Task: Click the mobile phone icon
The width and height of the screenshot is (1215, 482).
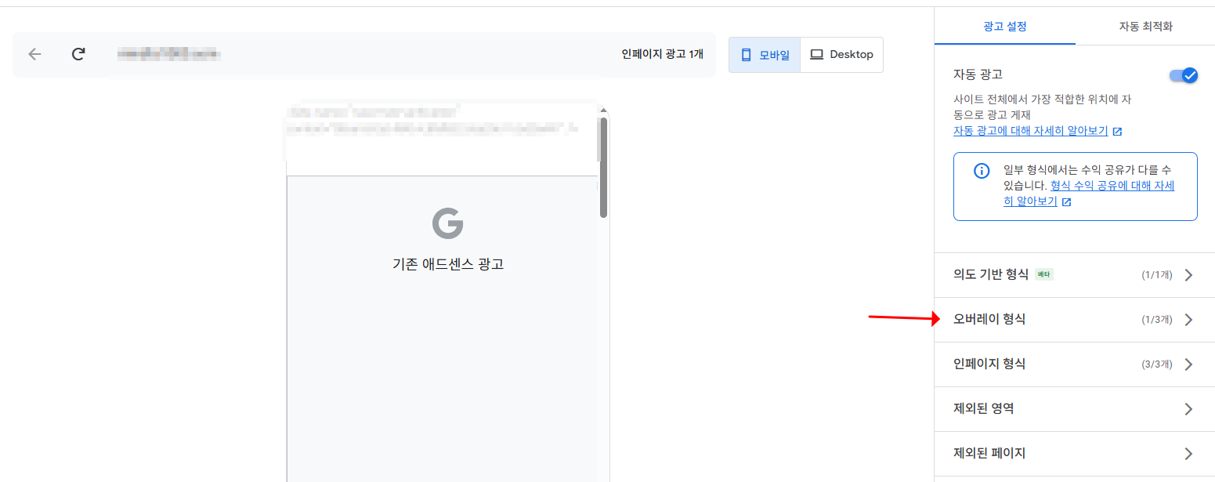Action: (x=746, y=55)
